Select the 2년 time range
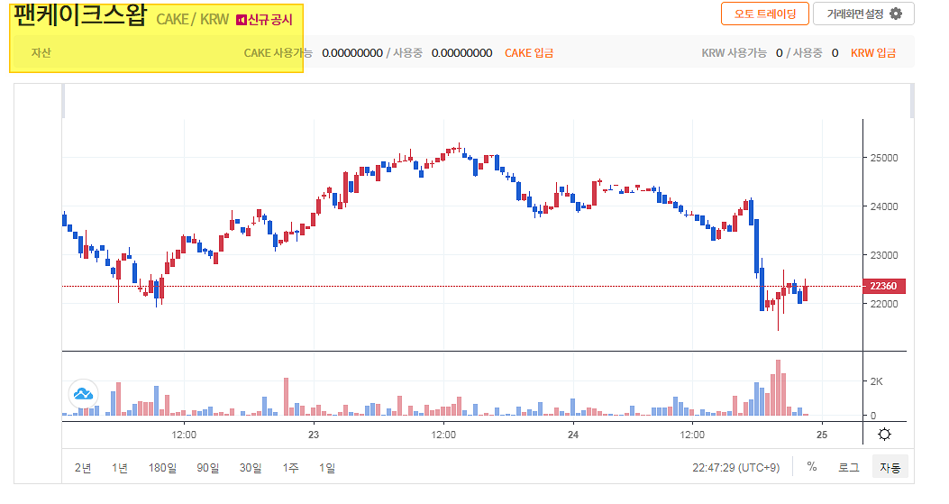 click(83, 468)
